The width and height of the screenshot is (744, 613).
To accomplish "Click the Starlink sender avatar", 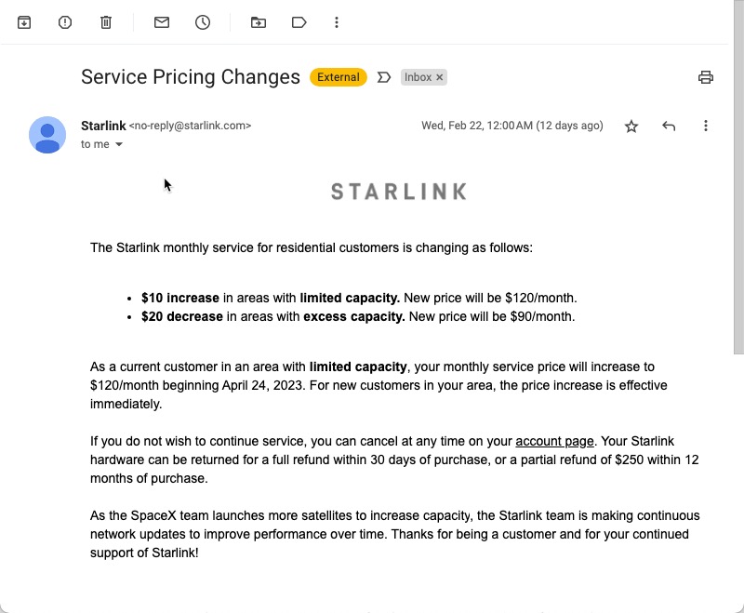I will [47, 135].
